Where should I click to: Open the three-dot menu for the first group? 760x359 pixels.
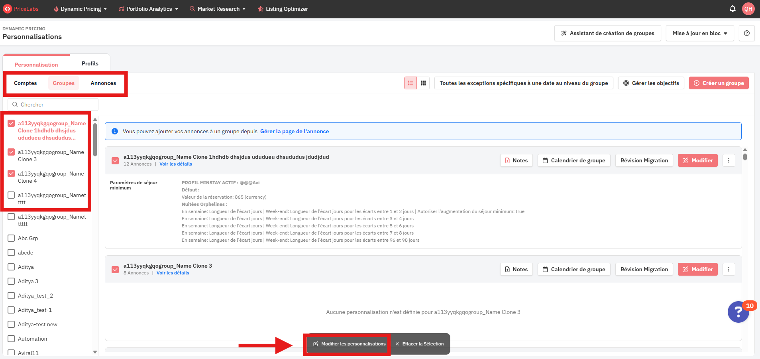(729, 160)
